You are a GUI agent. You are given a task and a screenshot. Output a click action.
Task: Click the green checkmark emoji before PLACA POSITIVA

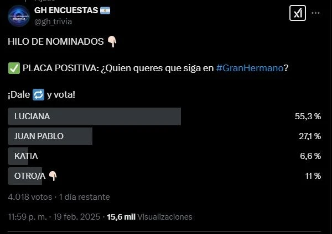pos(14,68)
